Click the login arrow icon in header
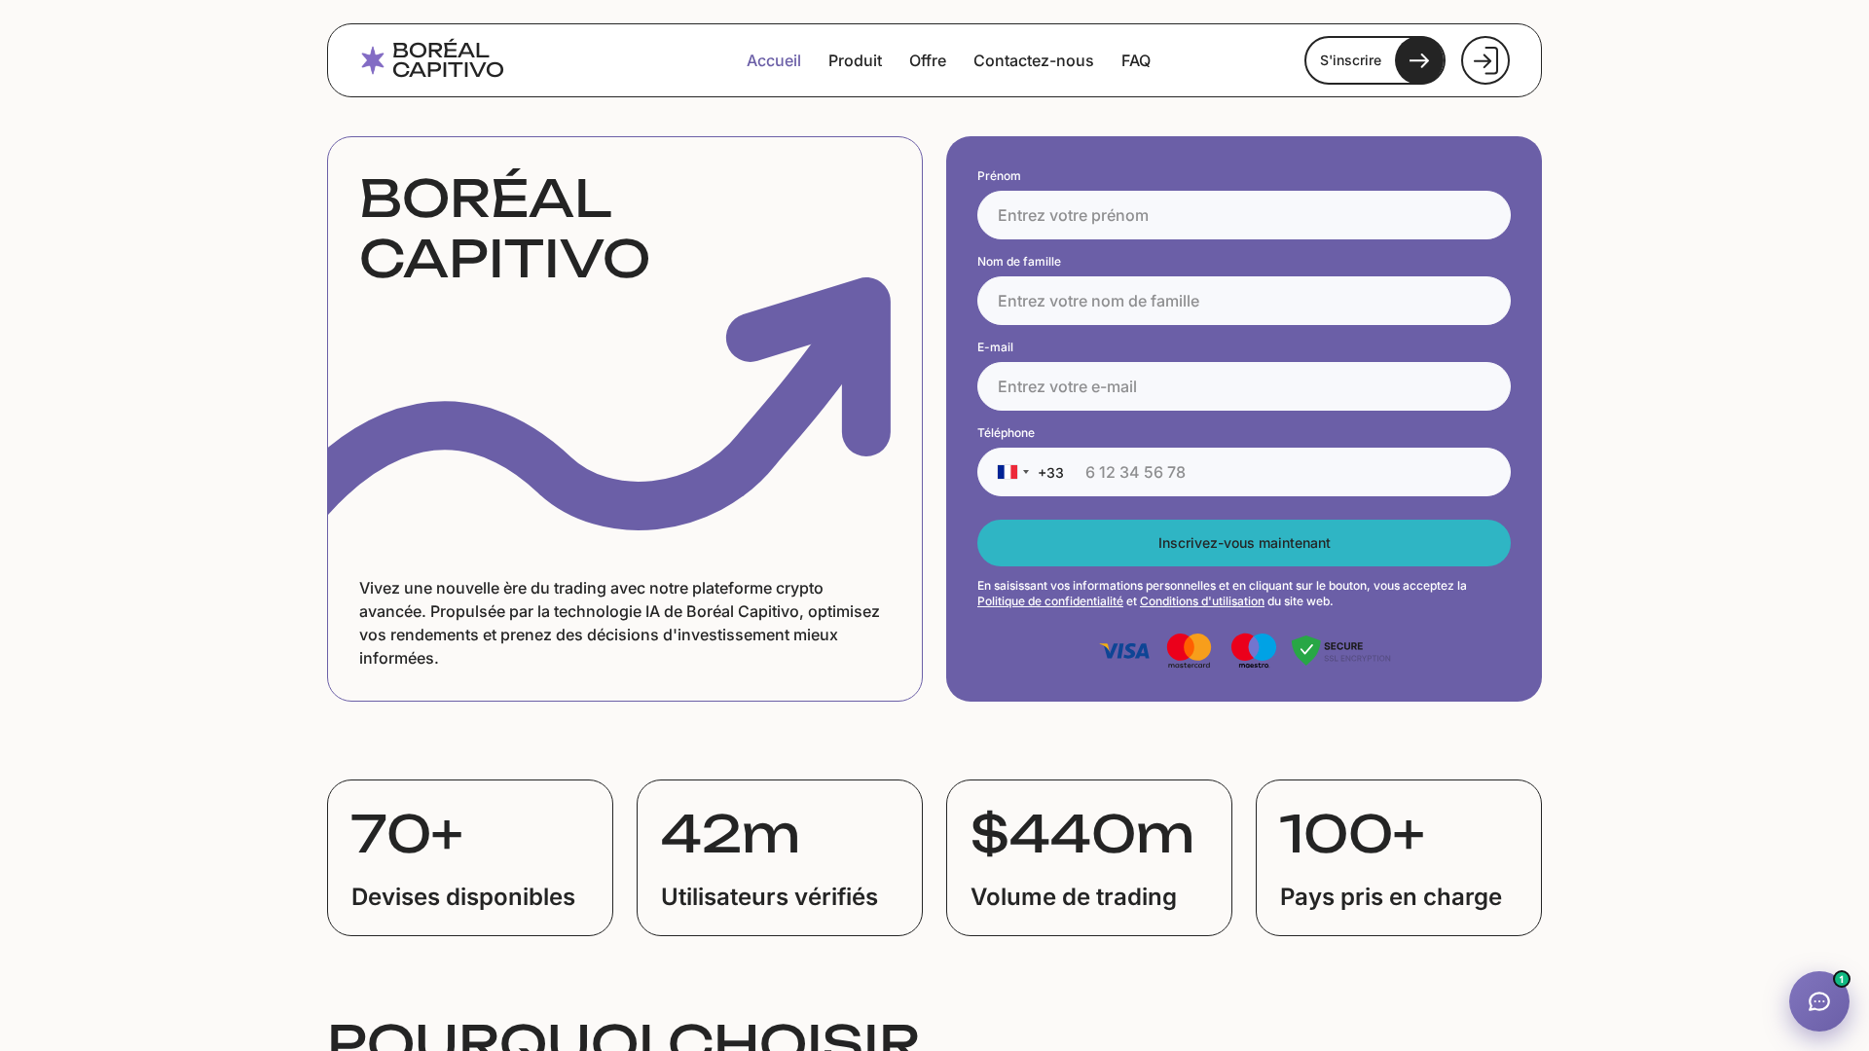 (1485, 60)
